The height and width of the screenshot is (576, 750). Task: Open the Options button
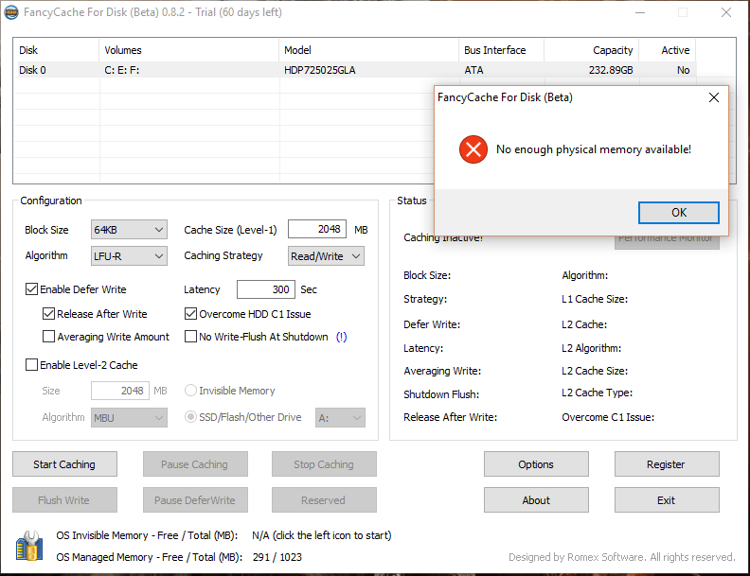536,464
